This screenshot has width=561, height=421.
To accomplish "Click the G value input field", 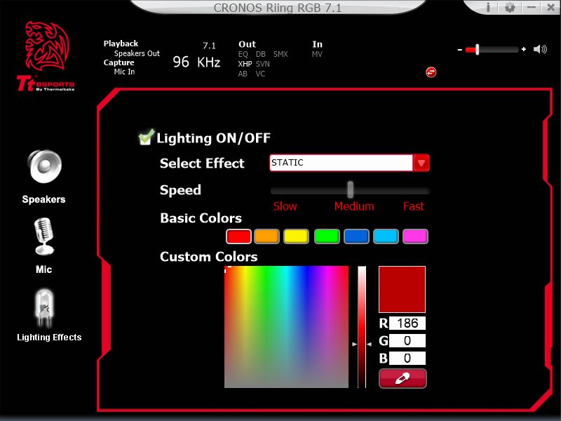I will (x=407, y=341).
